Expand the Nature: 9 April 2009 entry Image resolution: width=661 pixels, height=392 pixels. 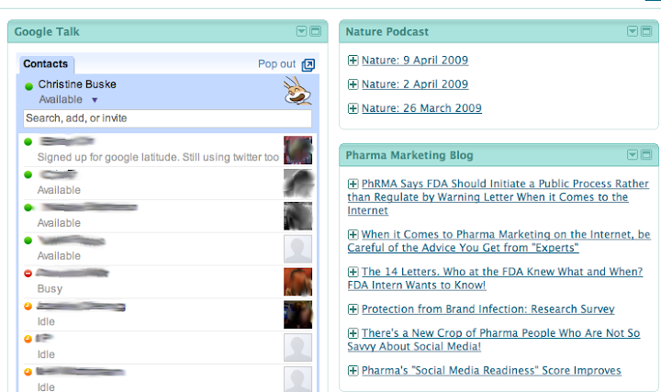pos(353,61)
